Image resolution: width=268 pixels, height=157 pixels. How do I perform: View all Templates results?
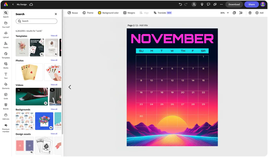54,36
